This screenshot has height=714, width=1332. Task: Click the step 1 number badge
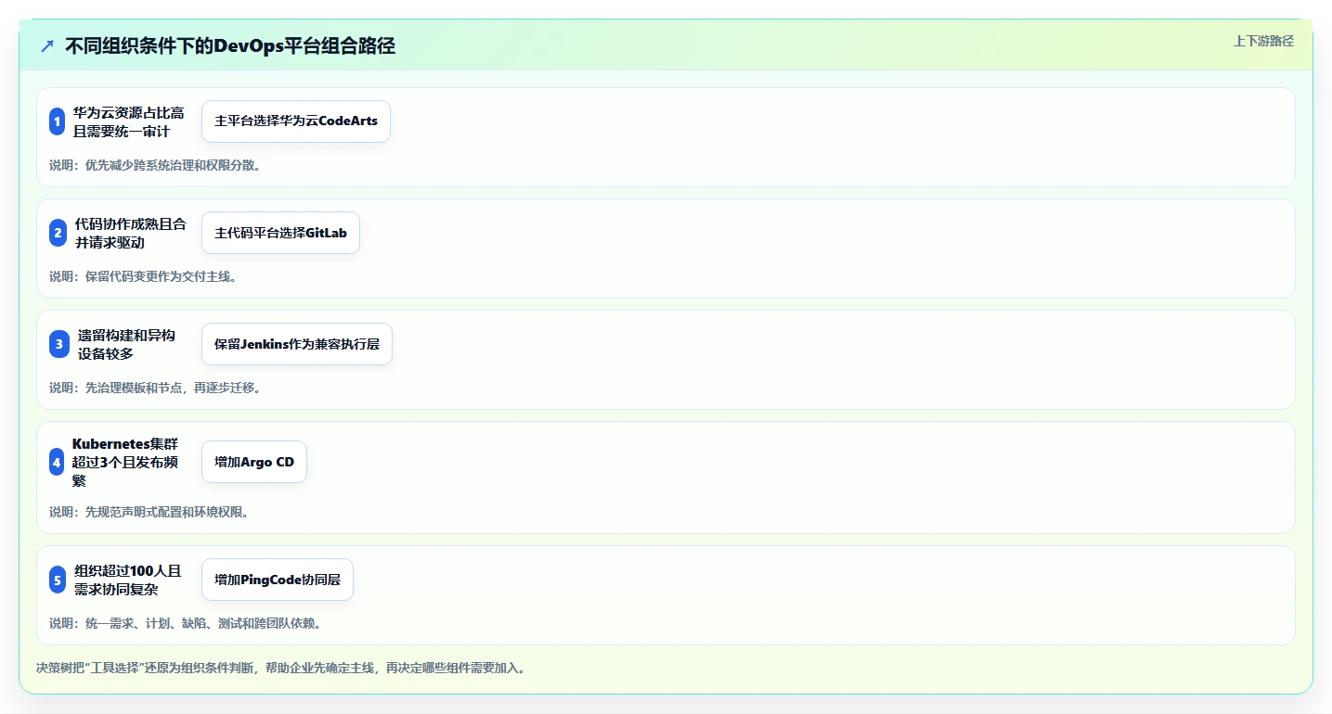pyautogui.click(x=57, y=121)
